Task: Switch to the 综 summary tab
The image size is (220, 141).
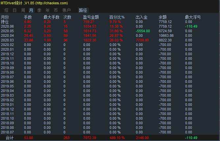Action: point(6,10)
